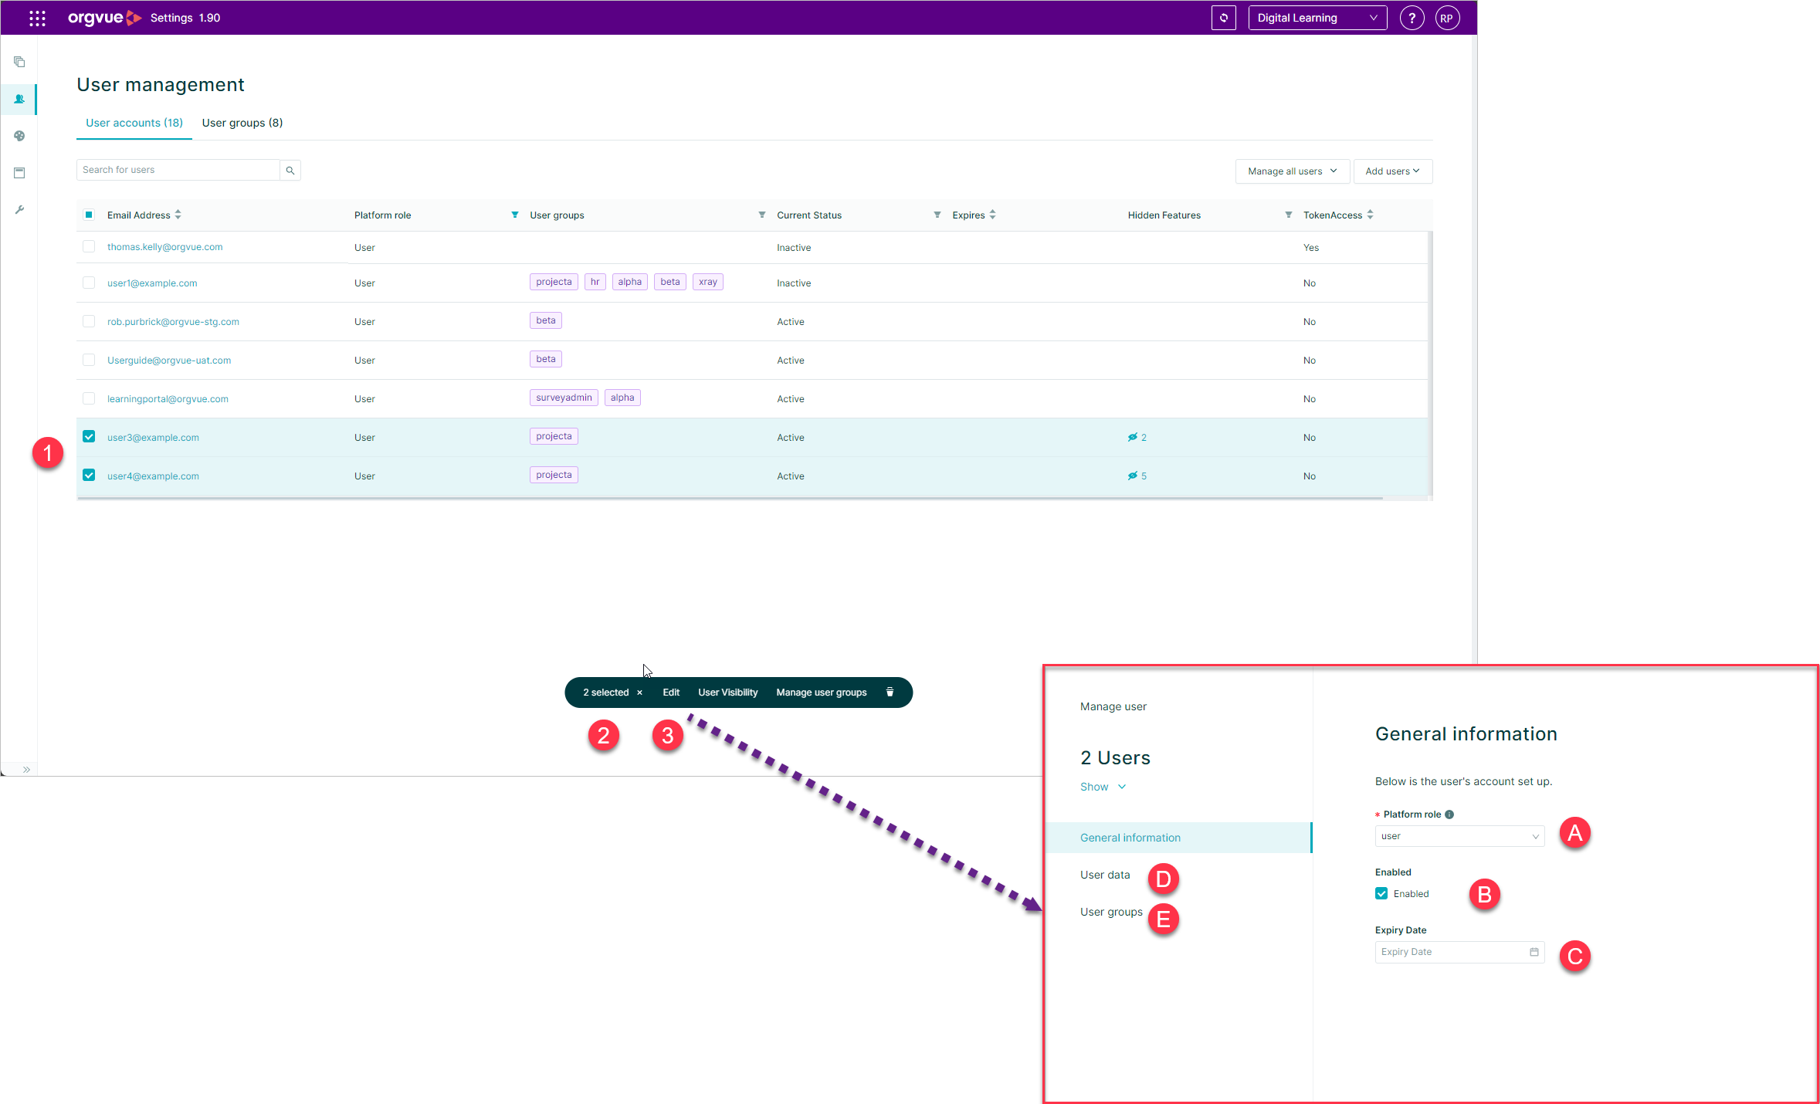Toggle the select-all header checkbox
The width and height of the screenshot is (1820, 1104).
click(x=89, y=215)
